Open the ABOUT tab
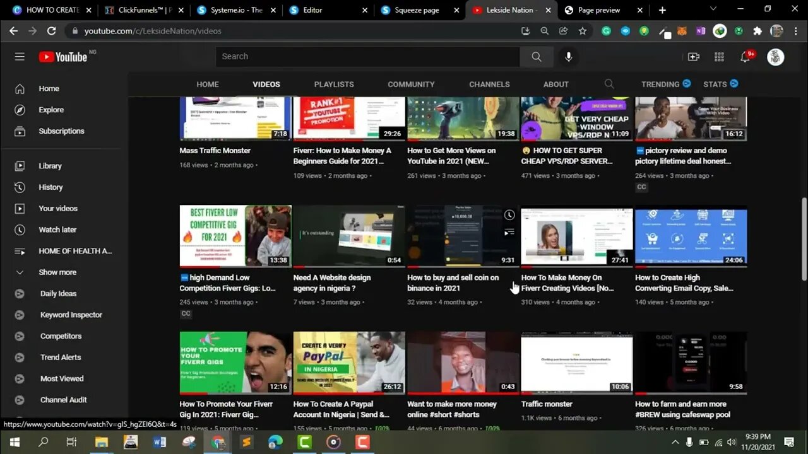 556,84
